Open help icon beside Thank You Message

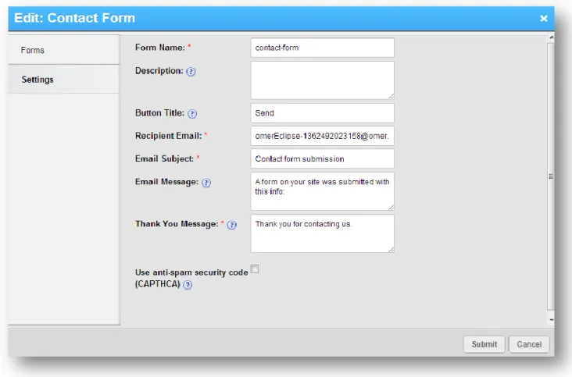click(231, 225)
